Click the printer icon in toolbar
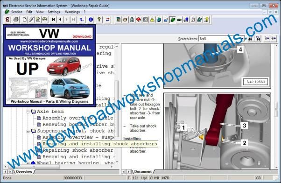281x183 pixels. (x=16, y=20)
